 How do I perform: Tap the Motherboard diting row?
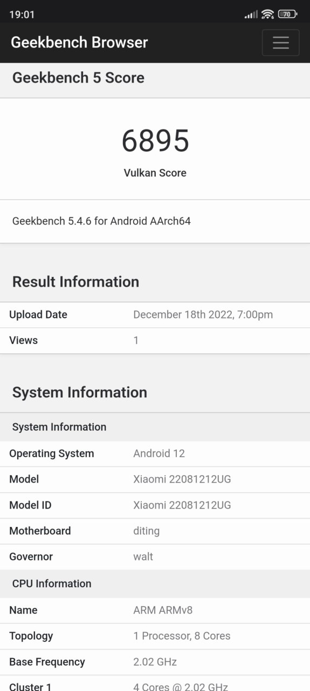click(155, 531)
